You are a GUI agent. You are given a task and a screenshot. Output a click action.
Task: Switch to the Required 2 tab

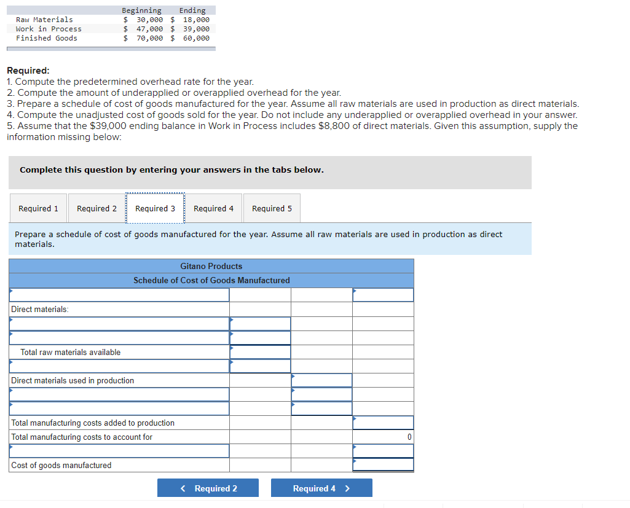pos(97,208)
